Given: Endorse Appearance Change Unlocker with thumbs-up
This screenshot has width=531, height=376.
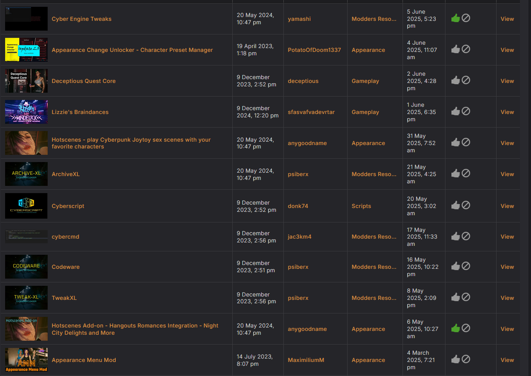Looking at the screenshot, I should 456,49.
